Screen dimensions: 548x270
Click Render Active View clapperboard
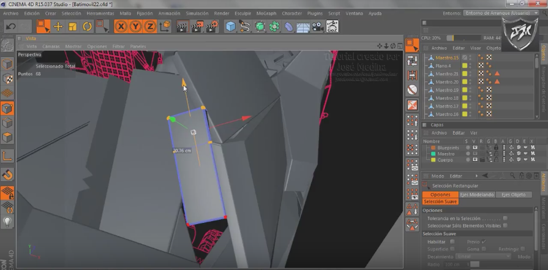click(182, 26)
